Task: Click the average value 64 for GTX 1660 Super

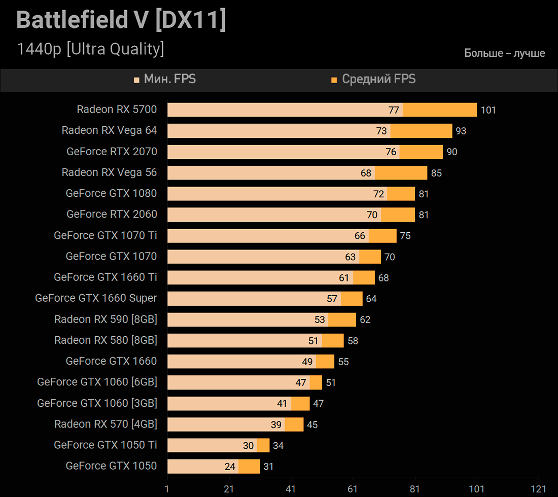Action: pyautogui.click(x=371, y=299)
